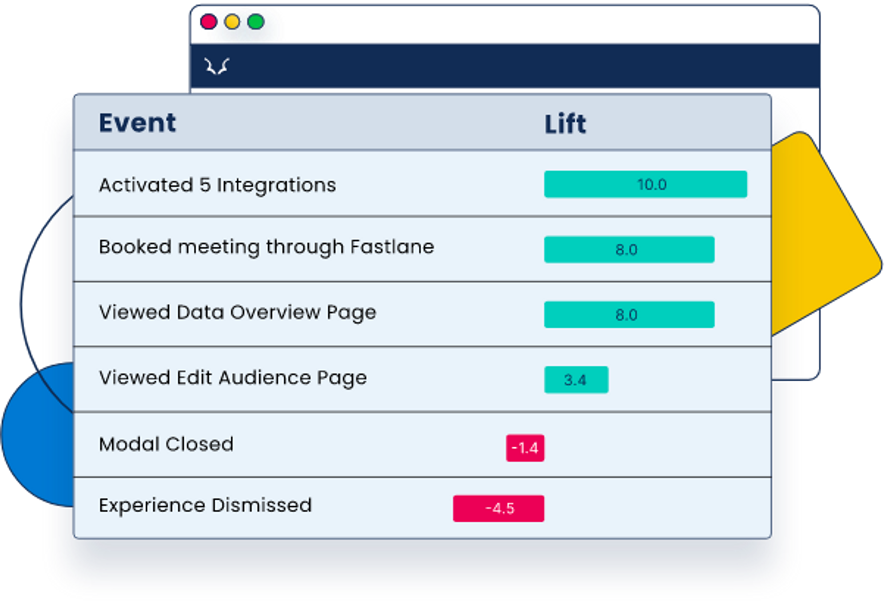This screenshot has height=601, width=888.
Task: Click the red close window dot
Action: click(x=209, y=22)
